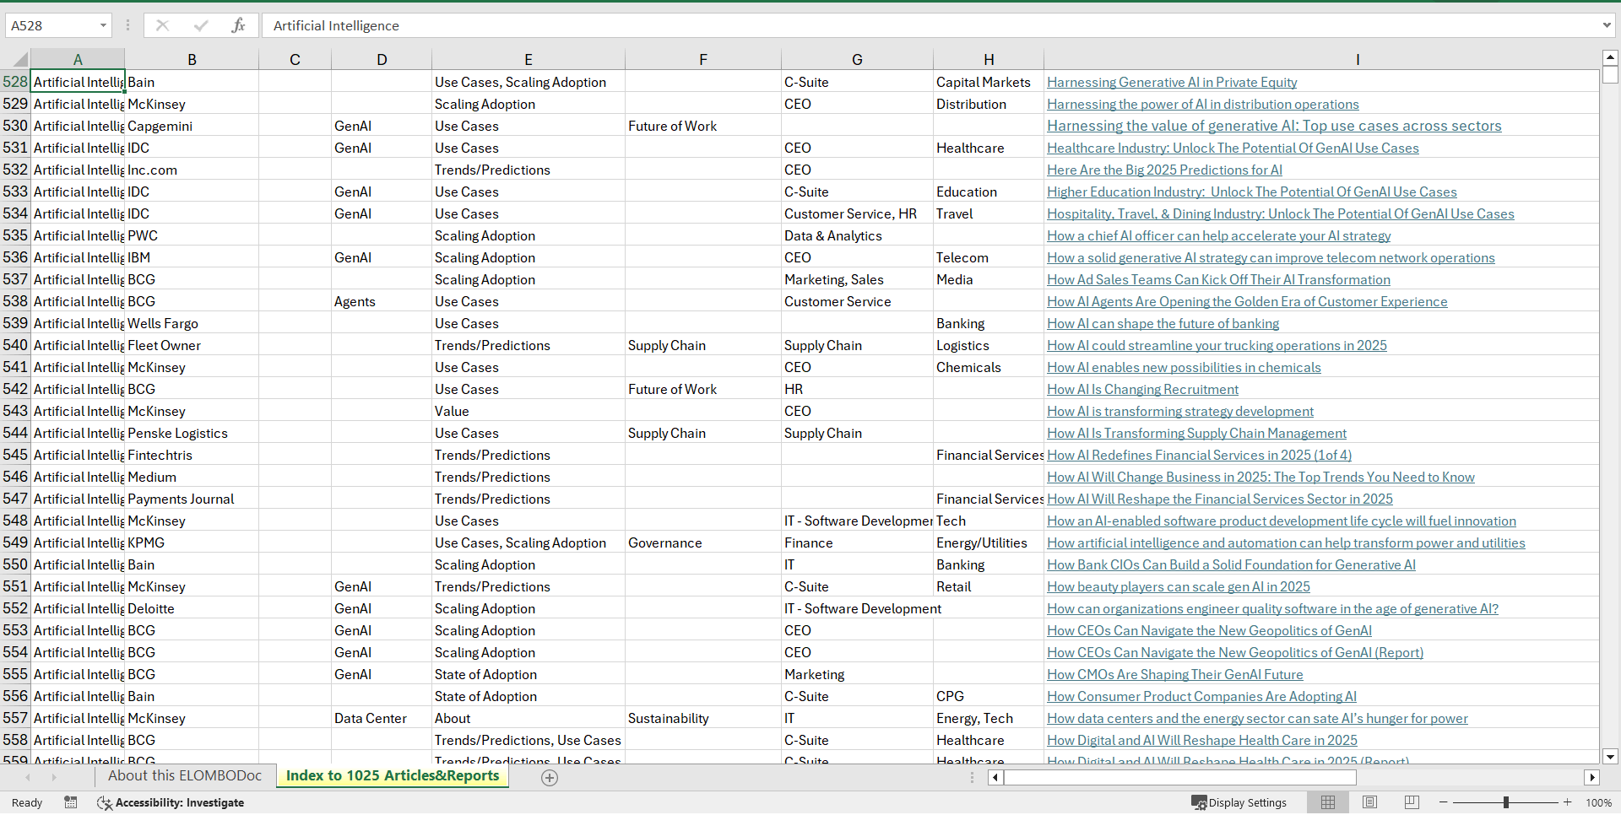Open How AI enables new possibilities in chemicals
The image size is (1621, 815).
tap(1184, 367)
